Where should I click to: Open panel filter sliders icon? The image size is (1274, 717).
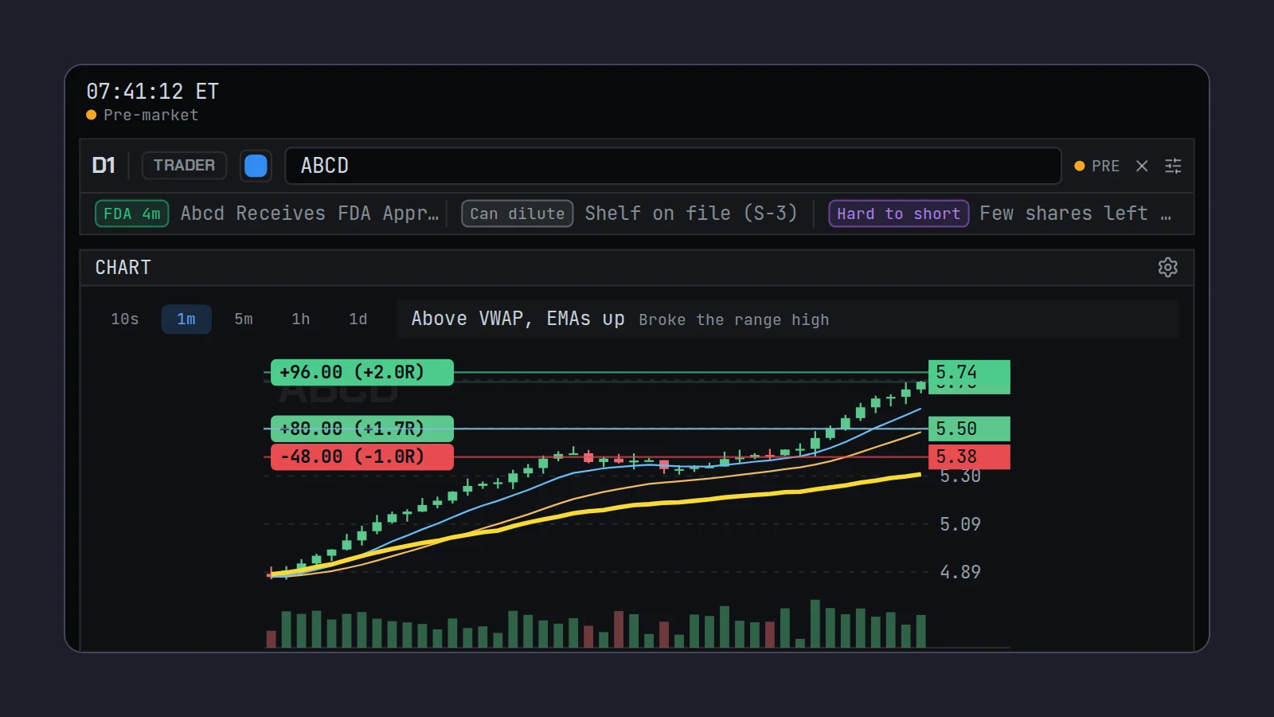tap(1173, 166)
